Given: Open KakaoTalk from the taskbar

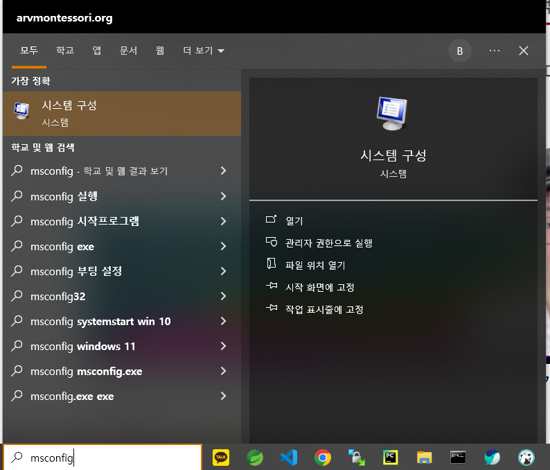Looking at the screenshot, I should 221,458.
